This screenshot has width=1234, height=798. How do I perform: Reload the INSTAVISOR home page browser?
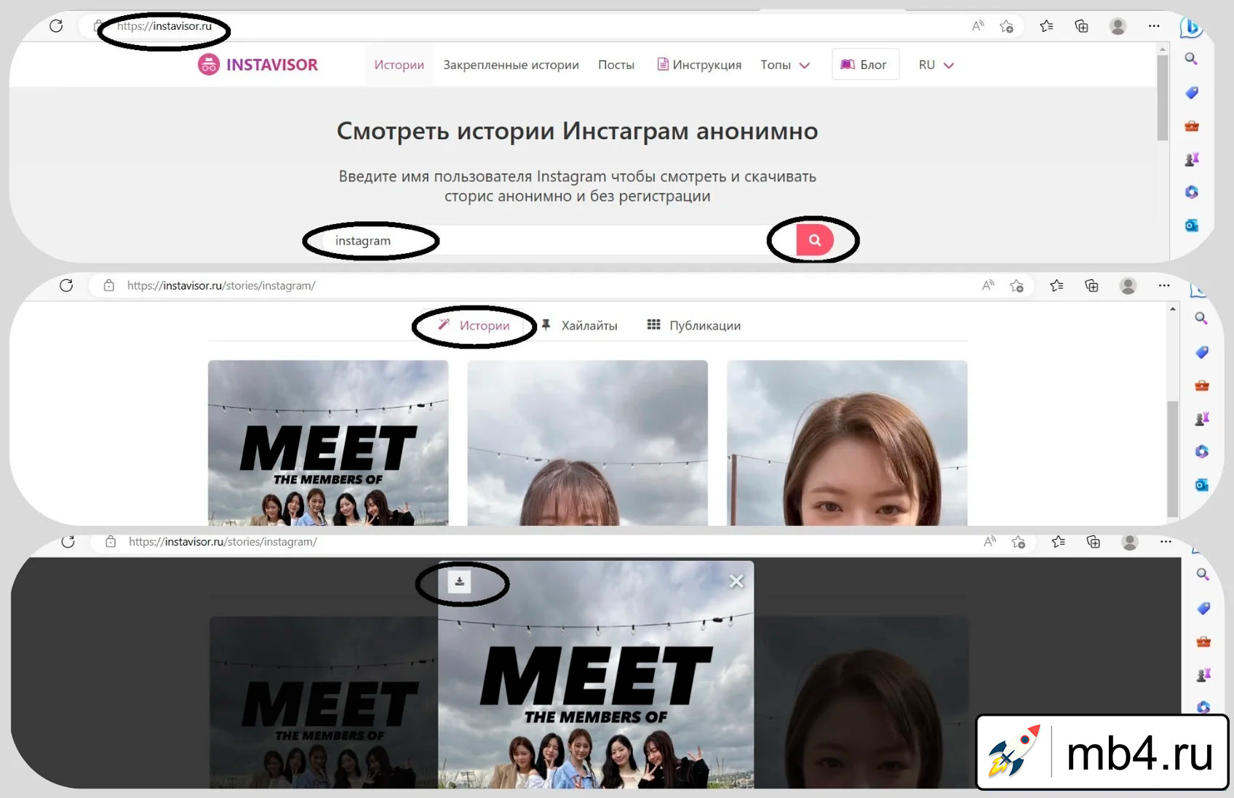56,26
